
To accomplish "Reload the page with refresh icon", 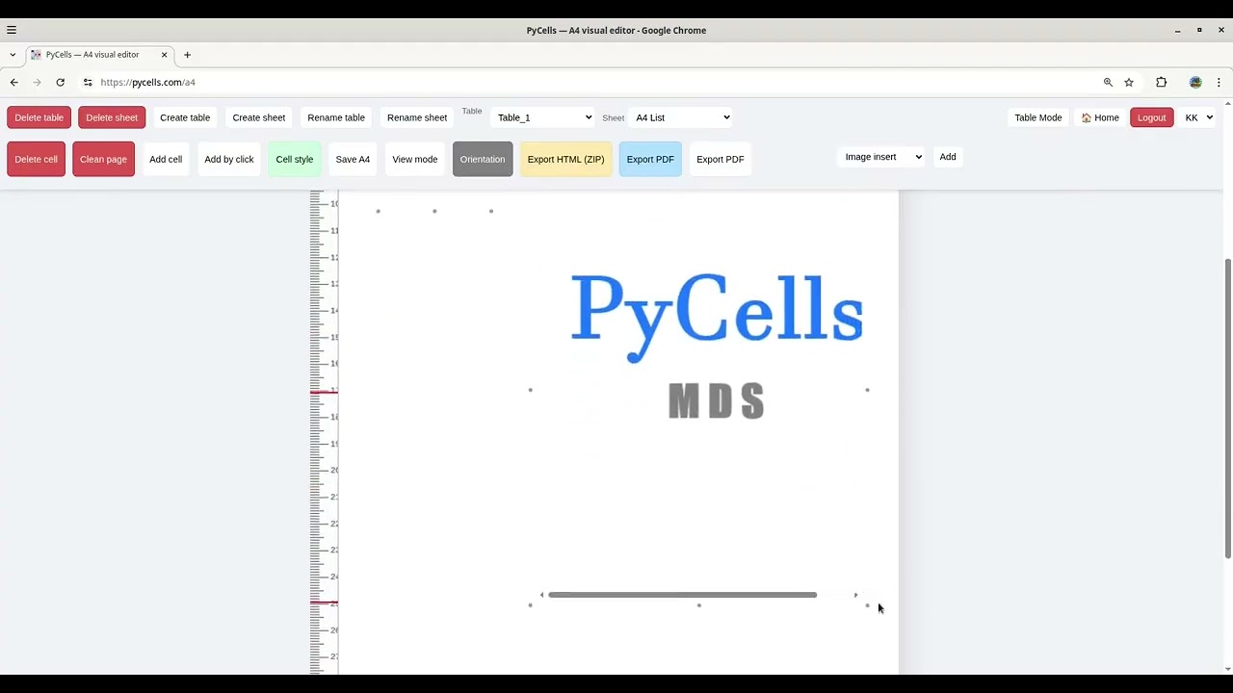I will [x=61, y=83].
